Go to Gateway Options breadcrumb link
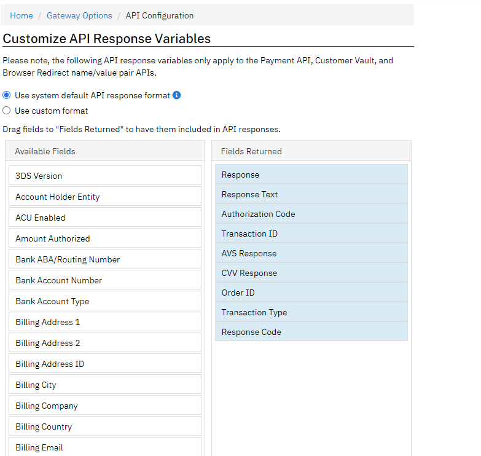 79,15
